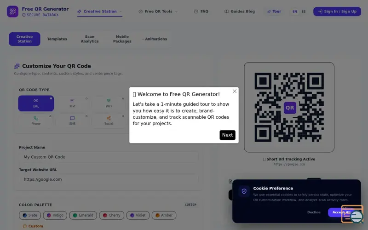Start the Tour from the header

point(274,11)
